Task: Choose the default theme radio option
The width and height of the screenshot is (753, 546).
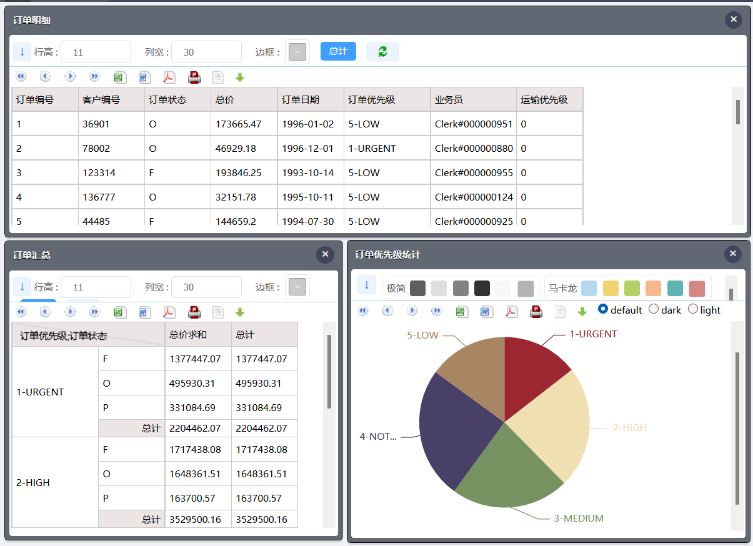Action: (x=603, y=309)
